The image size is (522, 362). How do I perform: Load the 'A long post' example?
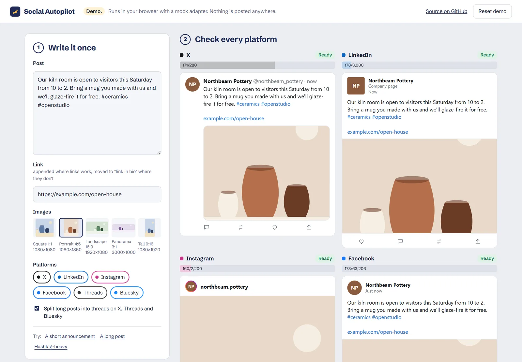(x=112, y=336)
